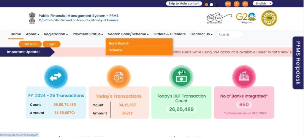Expand the Registration menu
This screenshot has height=137, width=304.
pos(56,34)
